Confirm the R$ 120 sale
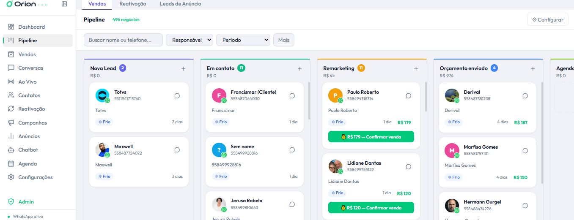The image size is (574, 220). tap(371, 208)
